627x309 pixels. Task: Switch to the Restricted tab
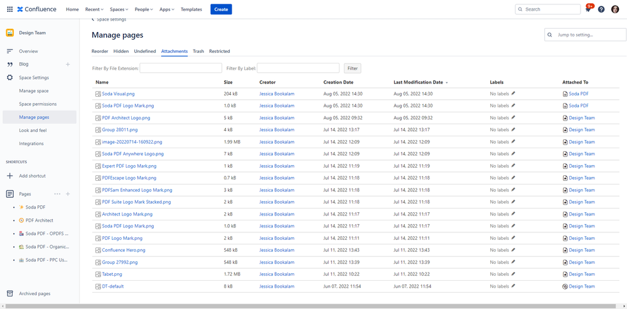pyautogui.click(x=220, y=51)
